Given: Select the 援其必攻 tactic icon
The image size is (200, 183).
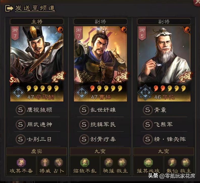Looking at the screenshot, I should pos(148,162).
